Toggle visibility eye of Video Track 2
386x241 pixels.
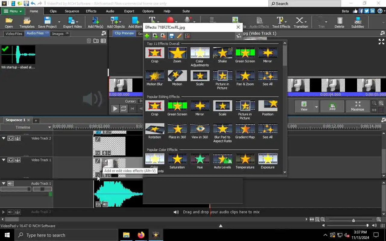[x=11, y=138]
